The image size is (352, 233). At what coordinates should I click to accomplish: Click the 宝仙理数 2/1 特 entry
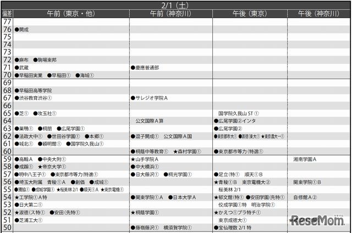pyautogui.click(x=233, y=228)
